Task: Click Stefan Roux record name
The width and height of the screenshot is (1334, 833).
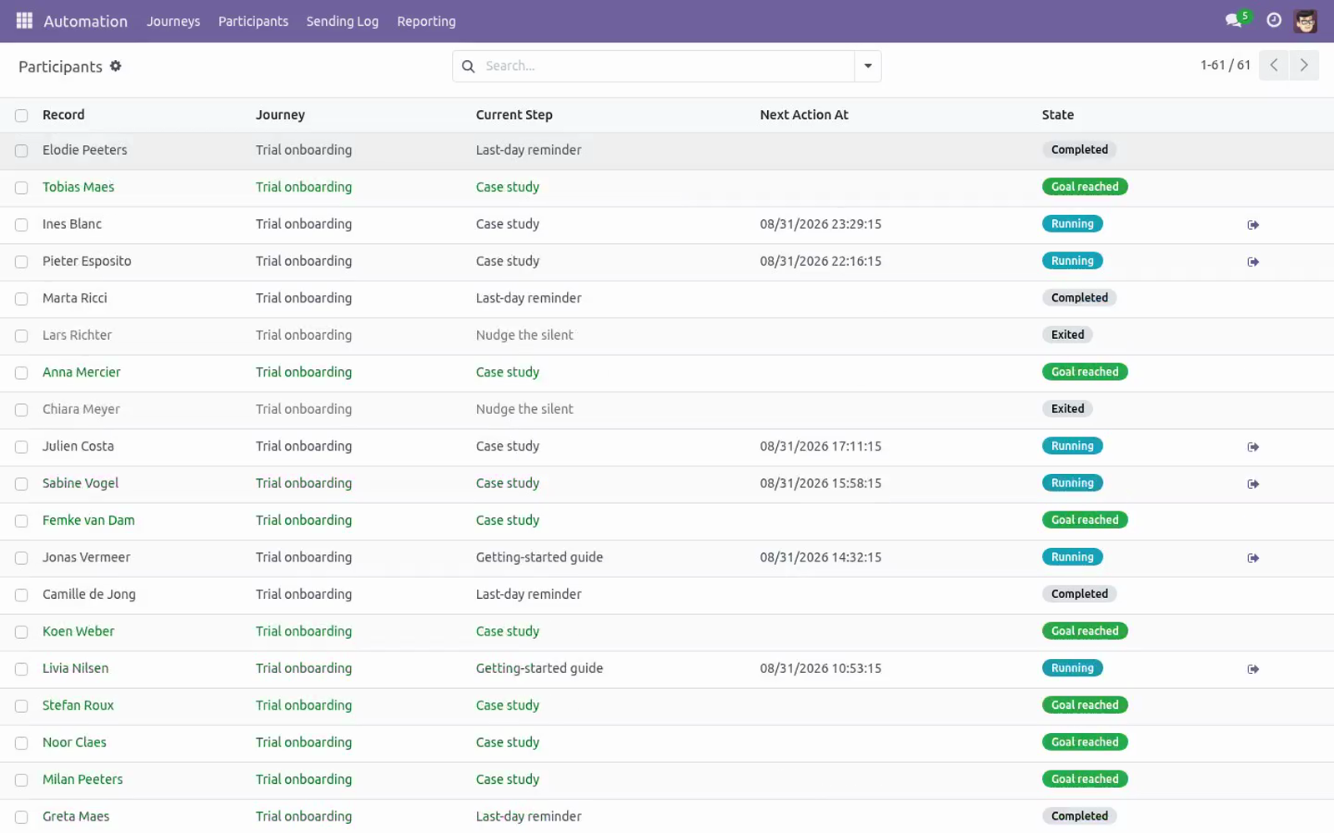Action: (x=78, y=706)
